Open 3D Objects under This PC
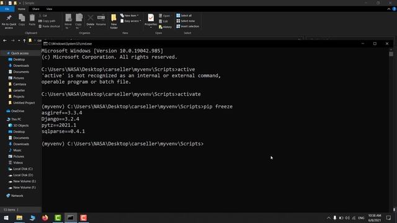 click(19, 125)
